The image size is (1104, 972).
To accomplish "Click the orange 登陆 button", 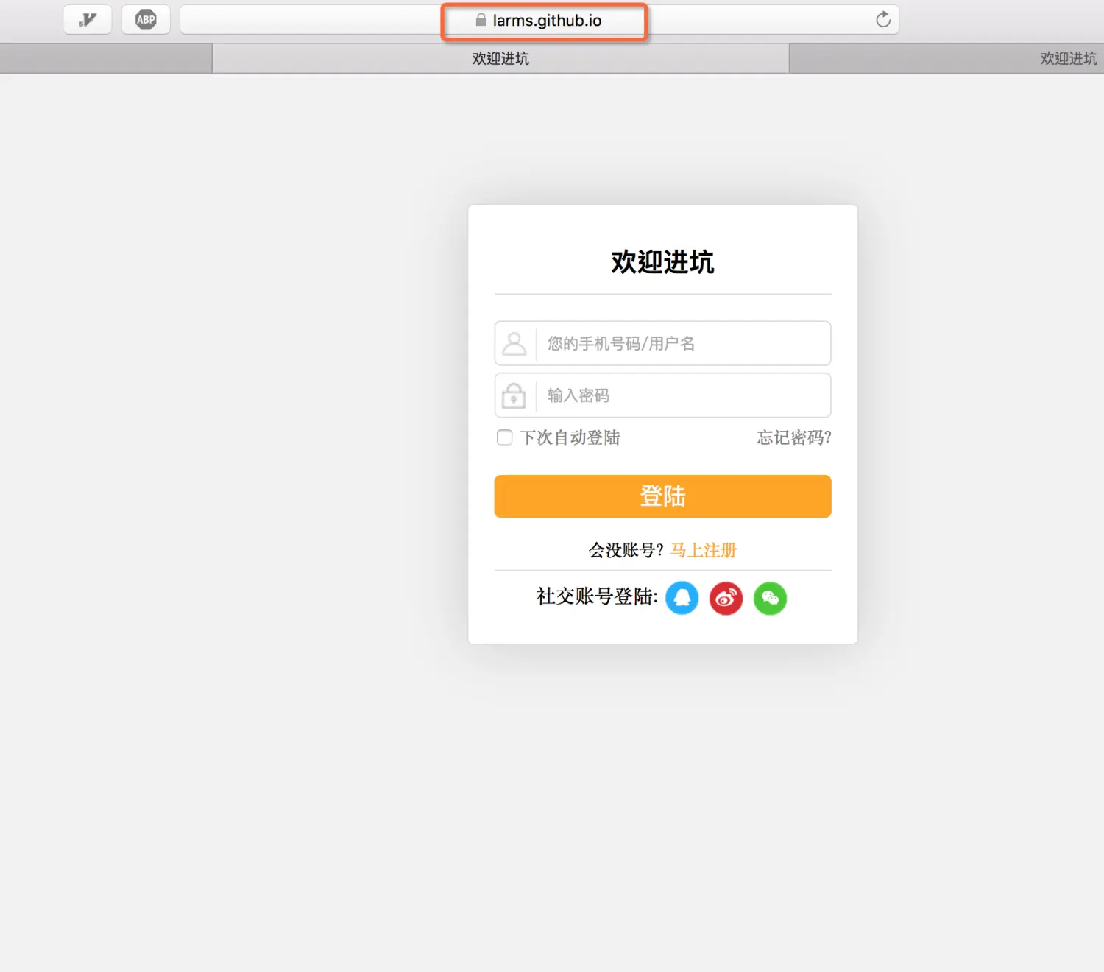I will [662, 496].
